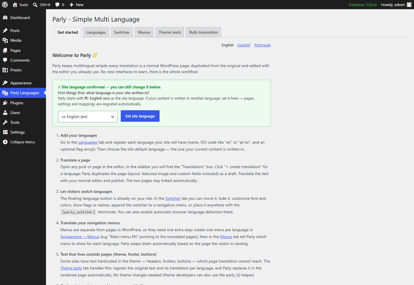Click Howdy, admin account menu
414x285 pixels.
coord(396,5)
